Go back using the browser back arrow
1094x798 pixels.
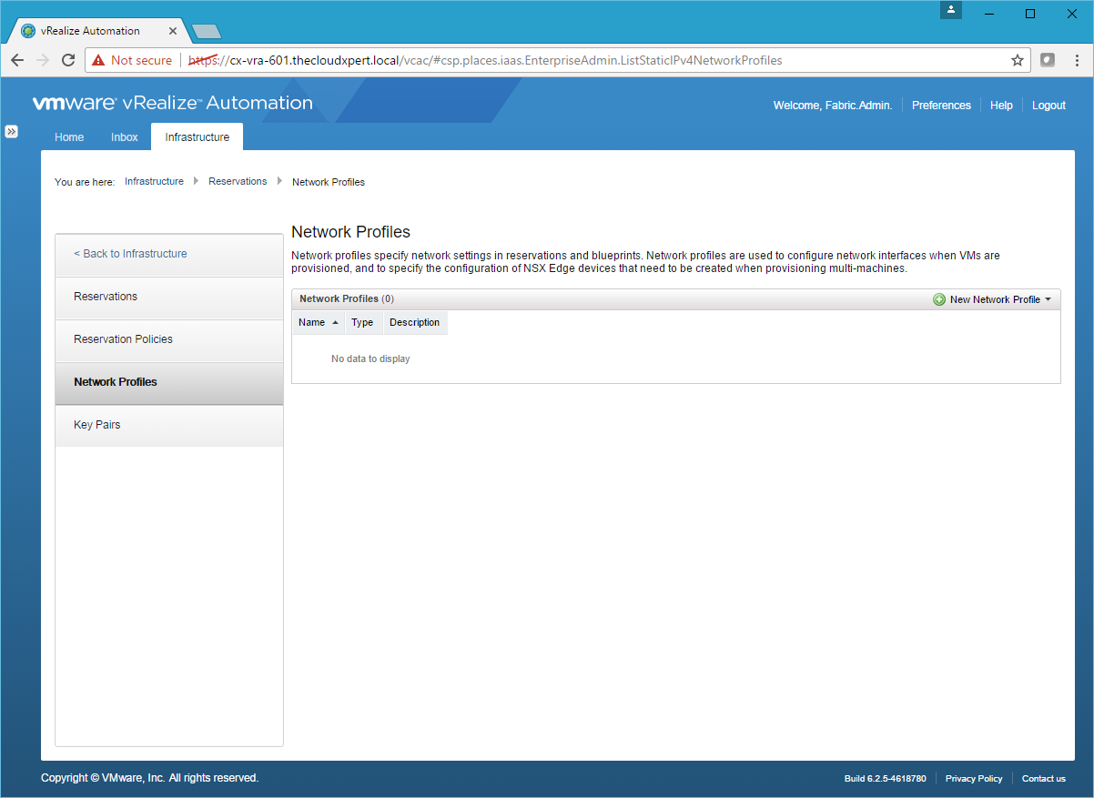(17, 60)
